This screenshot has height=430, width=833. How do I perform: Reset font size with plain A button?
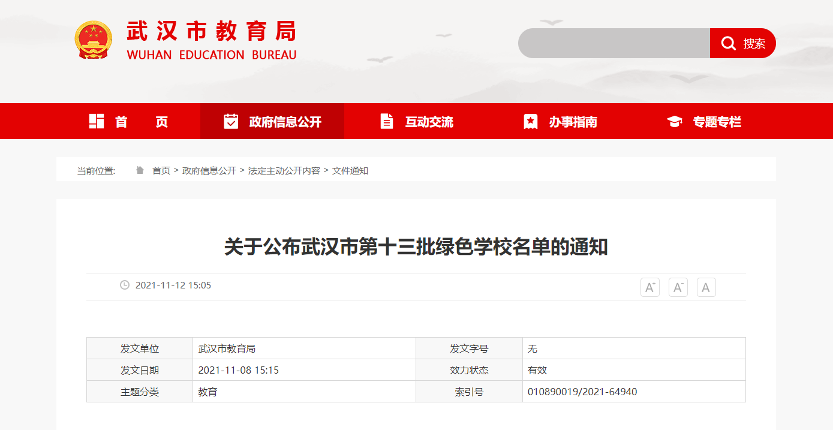coord(706,287)
